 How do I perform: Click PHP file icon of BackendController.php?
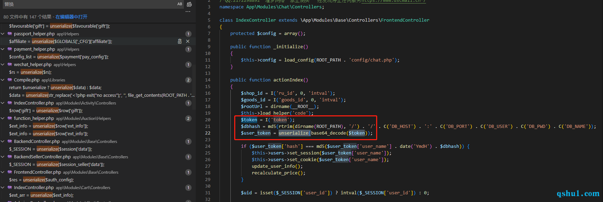[10, 141]
